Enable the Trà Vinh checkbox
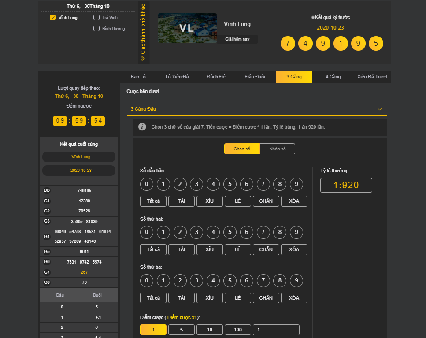Viewport: 426px width, 338px height. point(96,18)
